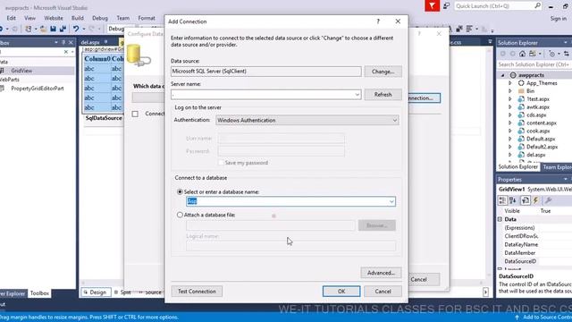Open the Edit menu

(x=12, y=18)
